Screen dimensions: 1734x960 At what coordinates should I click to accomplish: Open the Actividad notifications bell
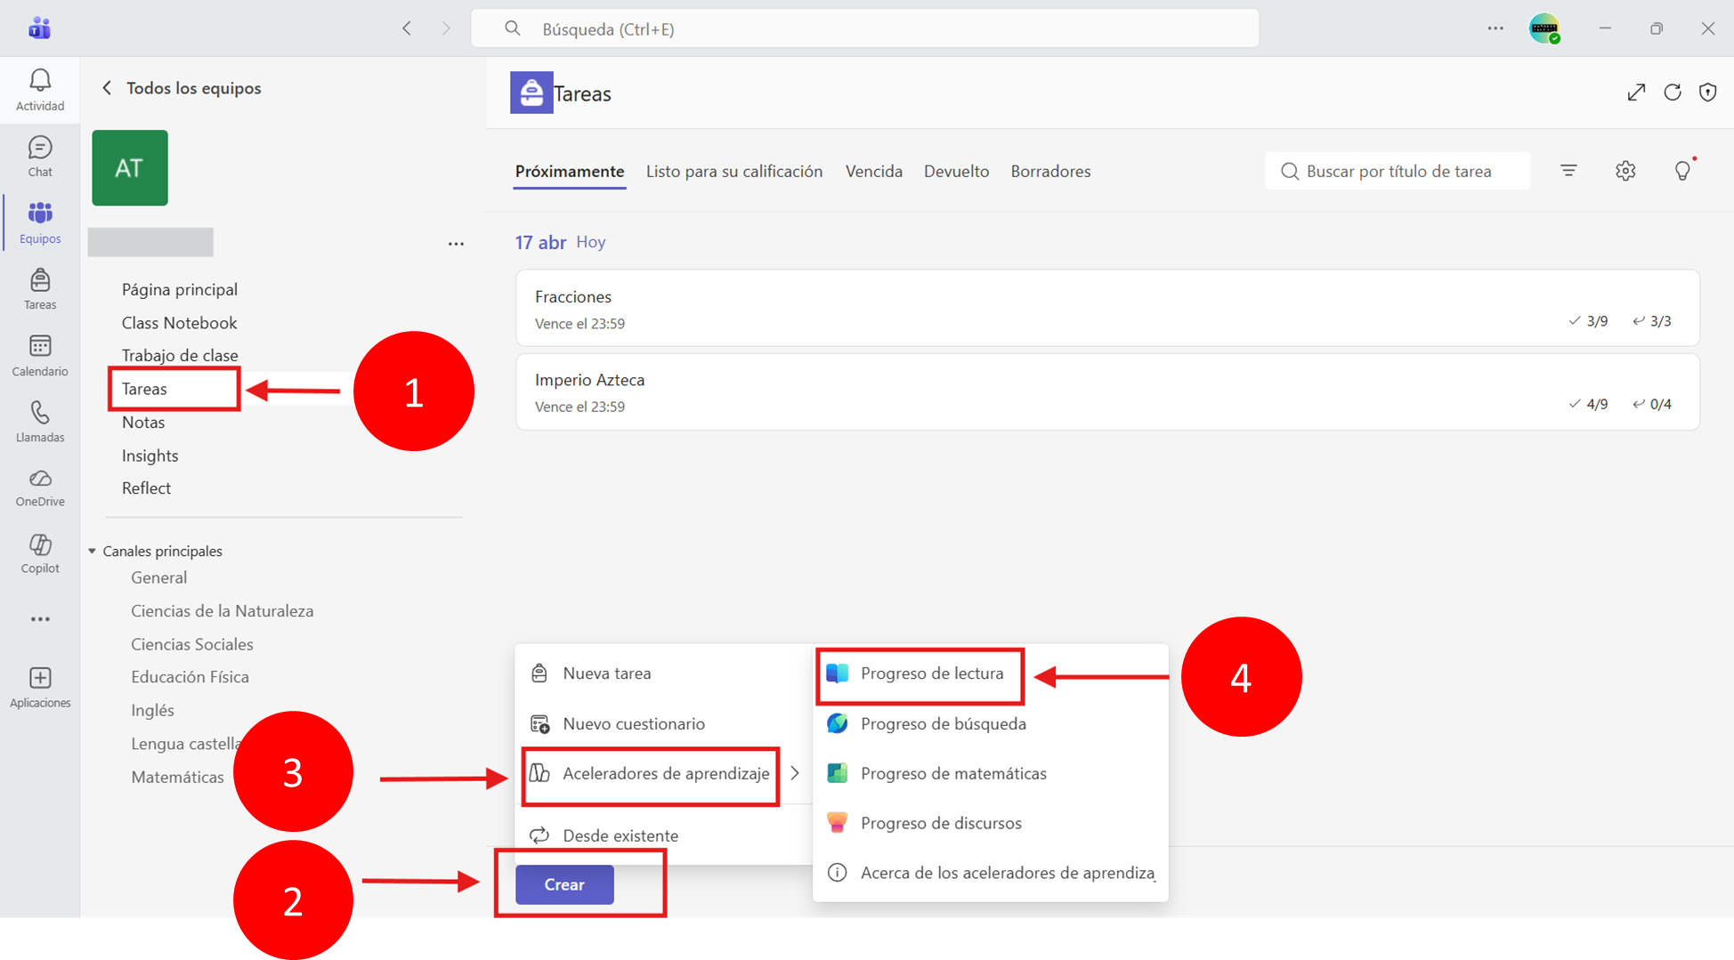(40, 90)
